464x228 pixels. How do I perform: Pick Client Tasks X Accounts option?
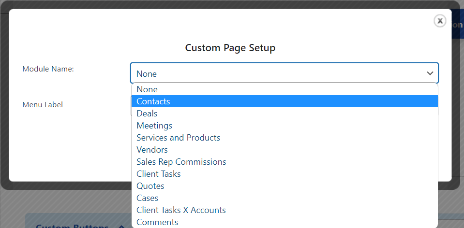coord(284,210)
